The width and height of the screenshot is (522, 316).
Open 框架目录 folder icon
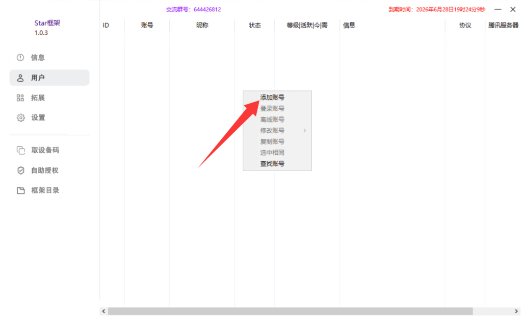coord(20,190)
